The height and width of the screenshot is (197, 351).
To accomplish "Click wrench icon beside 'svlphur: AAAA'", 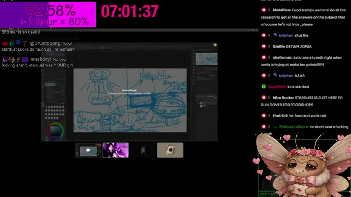I will click(275, 75).
